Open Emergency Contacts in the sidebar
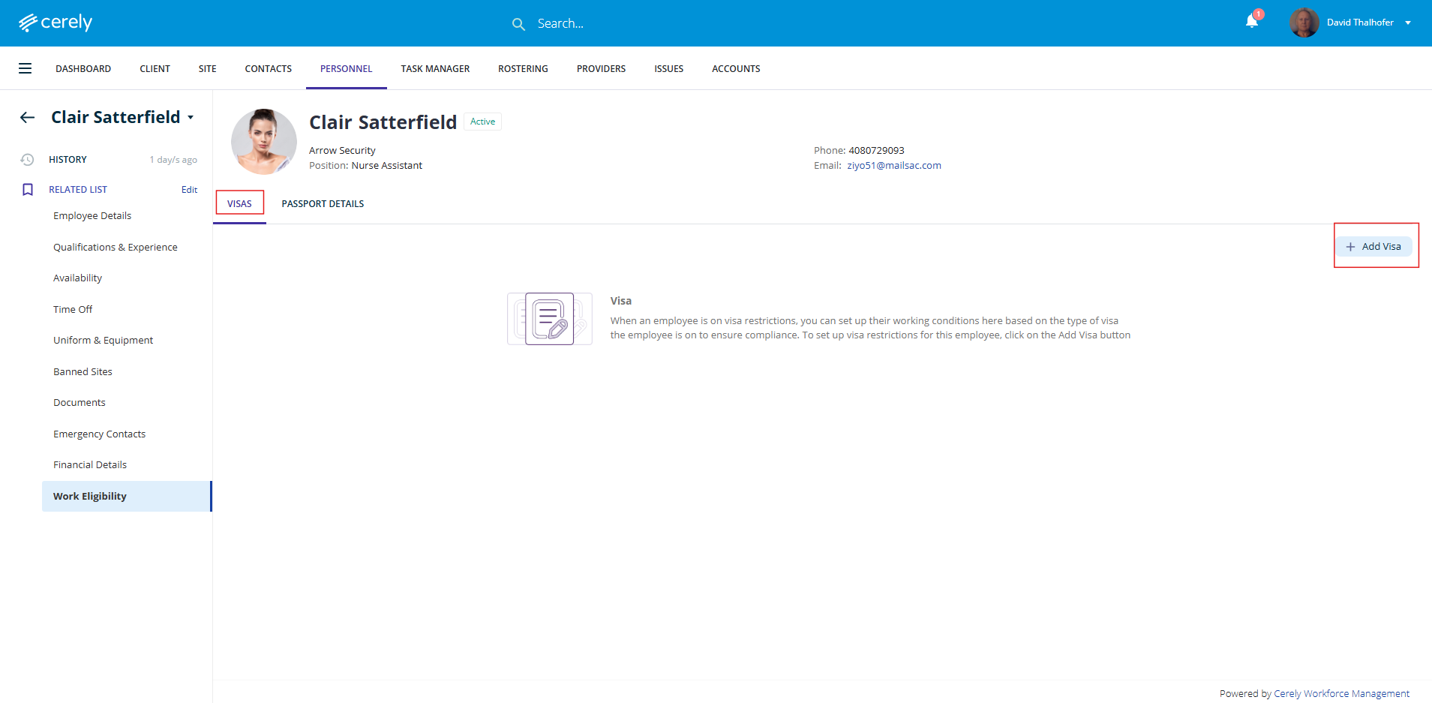The height and width of the screenshot is (703, 1432). [99, 434]
